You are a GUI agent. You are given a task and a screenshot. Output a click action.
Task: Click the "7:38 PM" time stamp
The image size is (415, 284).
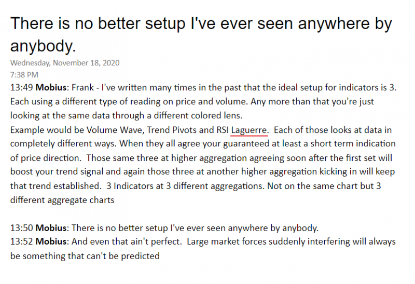click(24, 75)
